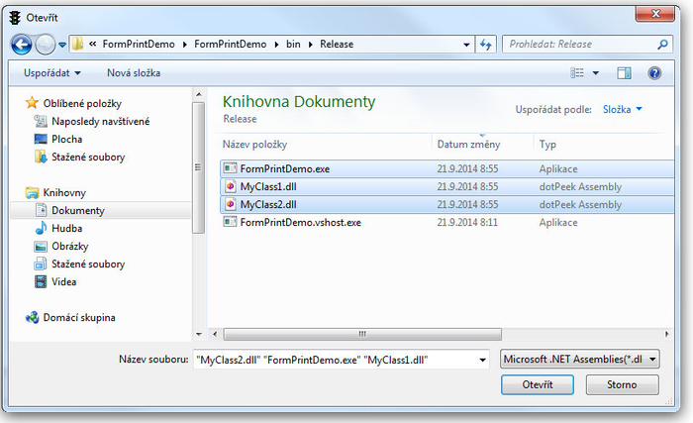Open the Videa library

point(63,282)
